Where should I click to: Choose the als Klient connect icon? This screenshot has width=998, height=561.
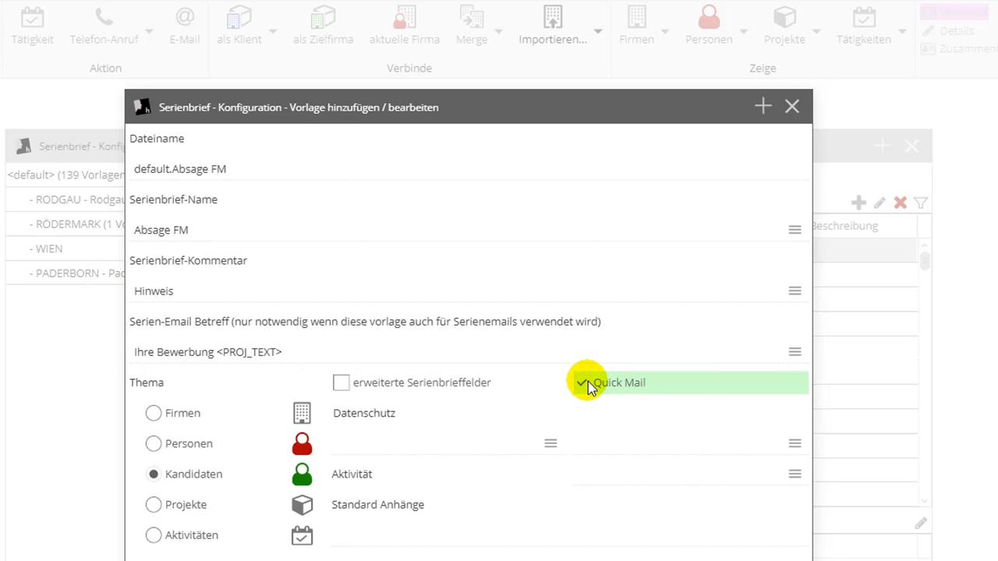tap(239, 17)
